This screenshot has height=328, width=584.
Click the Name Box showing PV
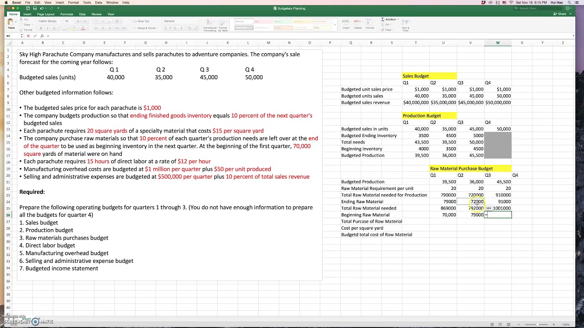[12, 36]
